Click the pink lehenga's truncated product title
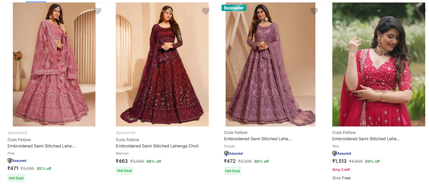The height and width of the screenshot is (185, 429). (x=41, y=146)
